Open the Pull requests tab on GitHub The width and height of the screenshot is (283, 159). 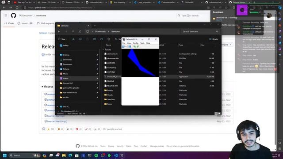(46, 23)
